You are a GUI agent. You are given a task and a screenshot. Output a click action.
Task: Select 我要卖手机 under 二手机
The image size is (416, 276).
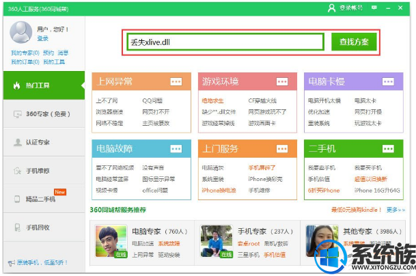[x=321, y=168]
